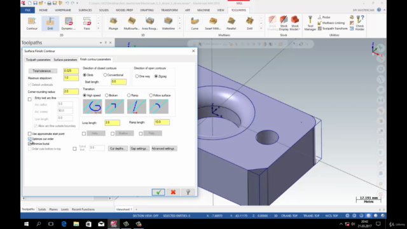This screenshot has height=229, width=407.
Task: Choose the Waterline toolpath icon
Action: pos(168,24)
